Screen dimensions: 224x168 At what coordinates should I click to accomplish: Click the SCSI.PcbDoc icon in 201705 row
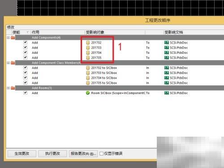pyautogui.click(x=167, y=58)
